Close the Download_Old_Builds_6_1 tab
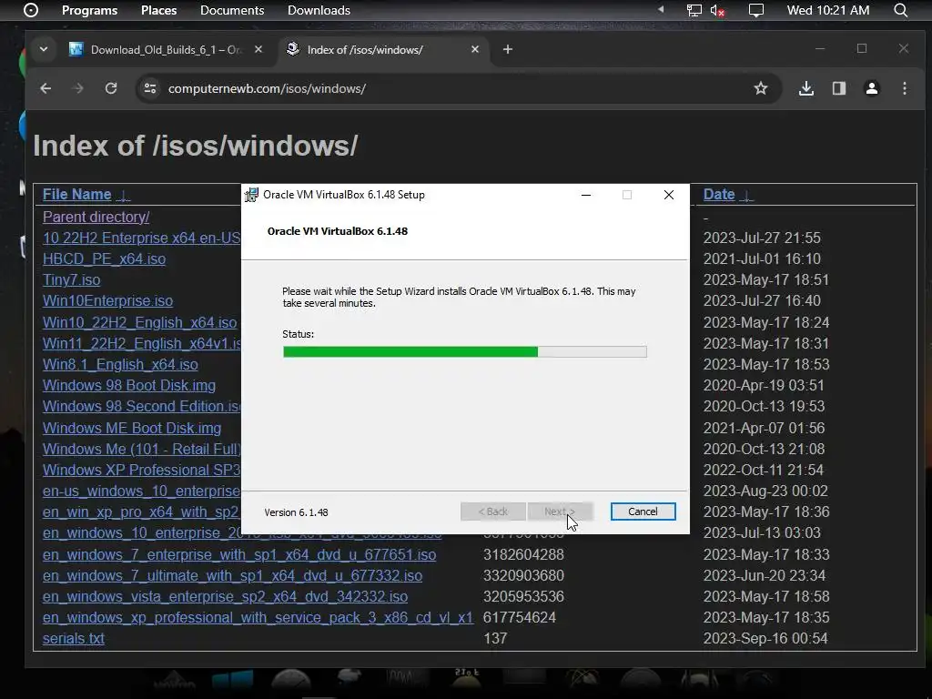The height and width of the screenshot is (699, 932). tap(258, 49)
